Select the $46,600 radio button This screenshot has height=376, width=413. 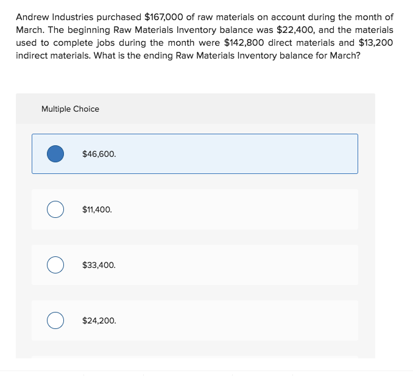[55, 154]
